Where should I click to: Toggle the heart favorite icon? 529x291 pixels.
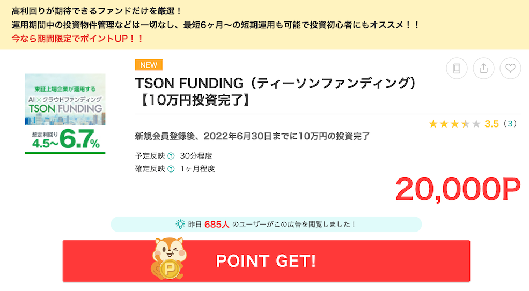[x=510, y=68]
